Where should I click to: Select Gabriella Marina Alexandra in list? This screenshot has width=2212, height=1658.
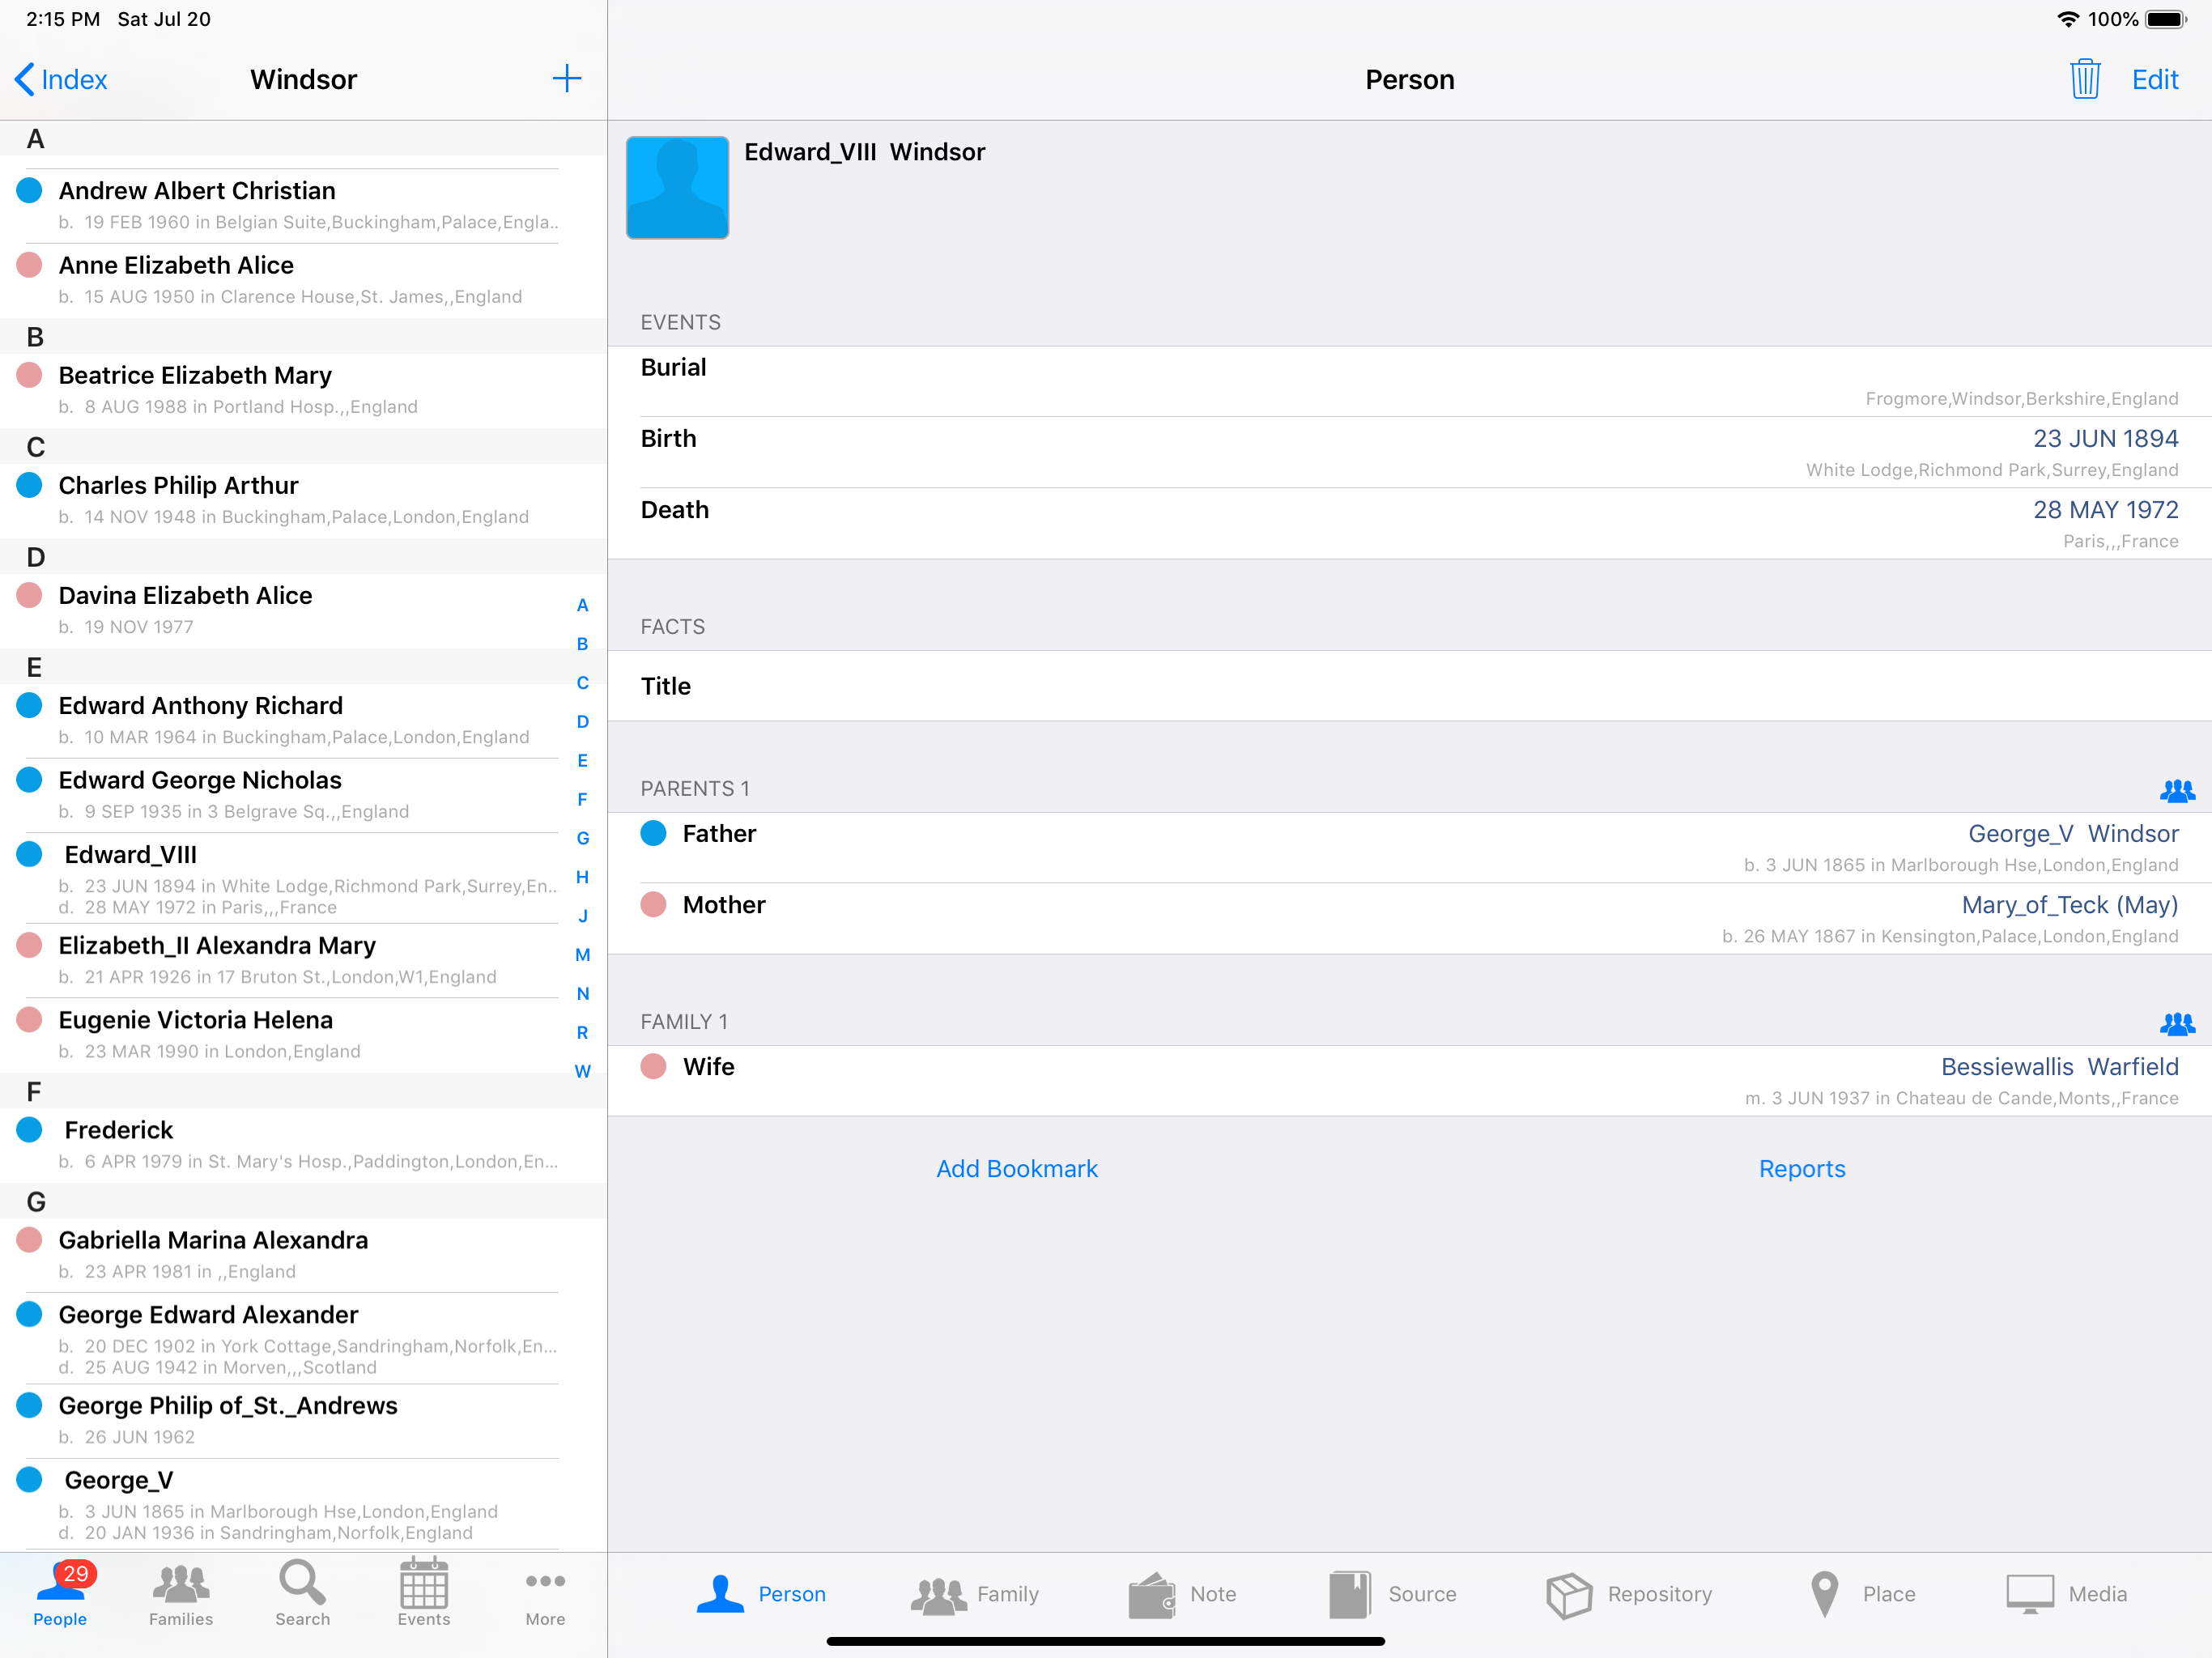click(303, 1255)
